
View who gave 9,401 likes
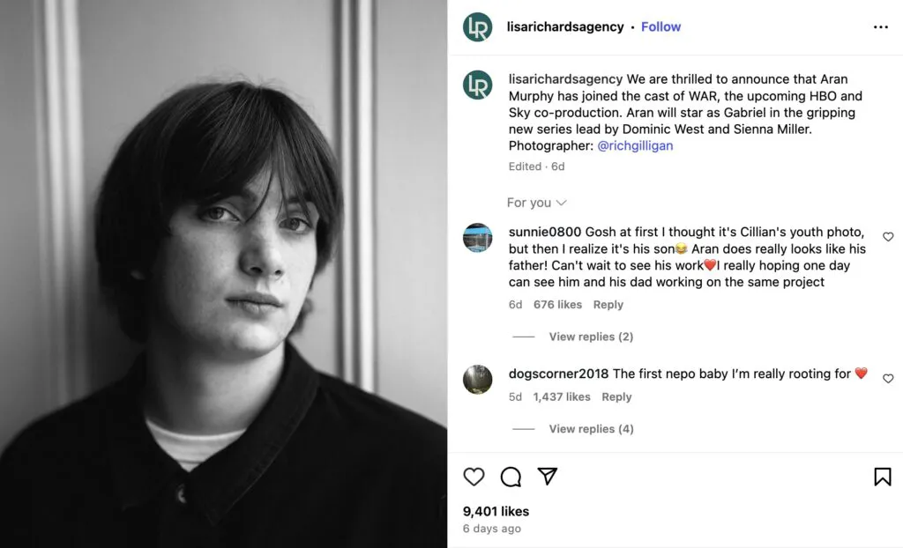point(496,511)
